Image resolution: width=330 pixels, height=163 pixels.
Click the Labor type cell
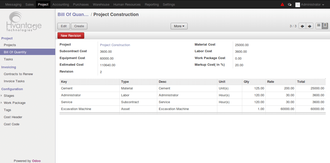tap(138, 95)
